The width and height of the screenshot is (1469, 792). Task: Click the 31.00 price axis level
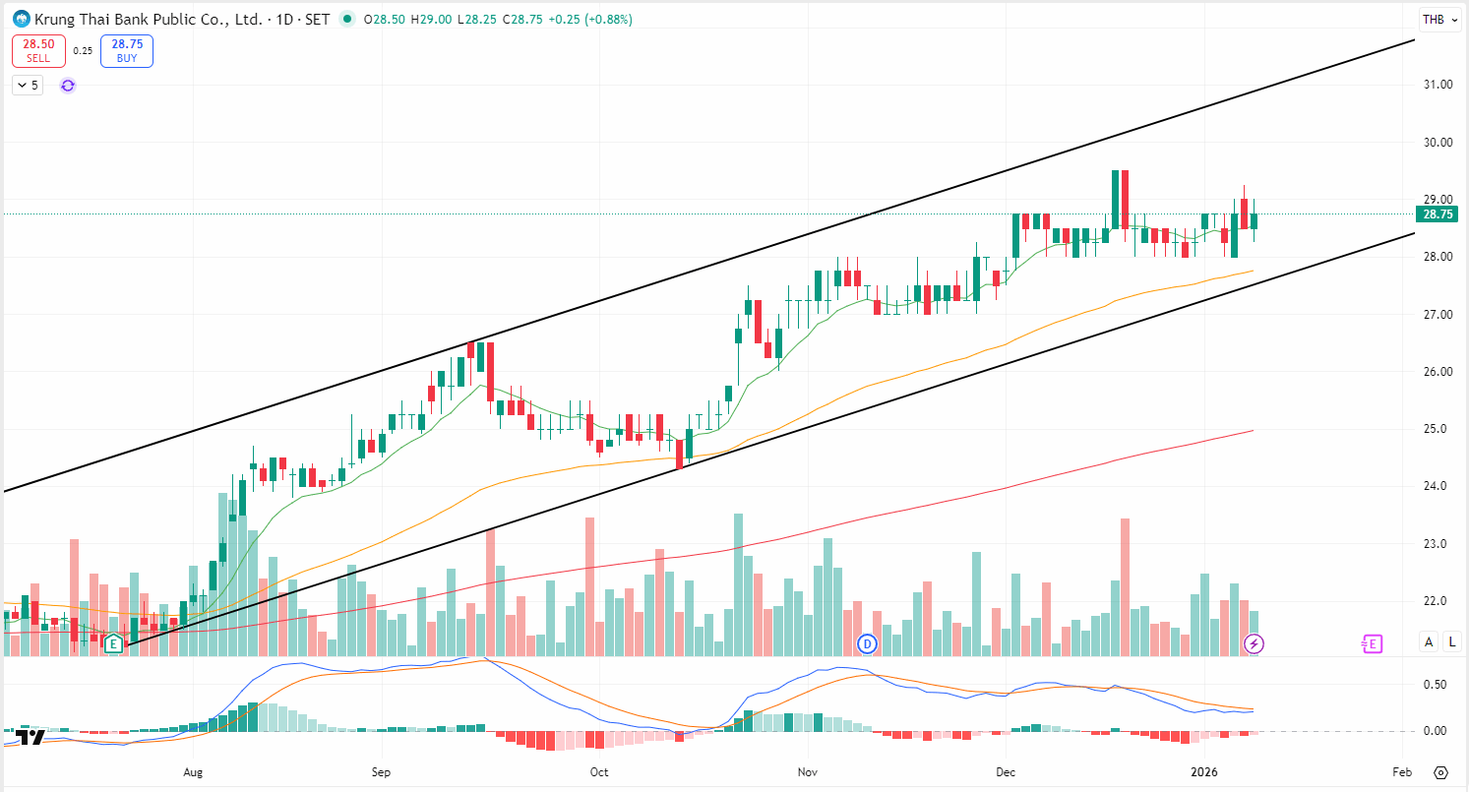pyautogui.click(x=1438, y=85)
